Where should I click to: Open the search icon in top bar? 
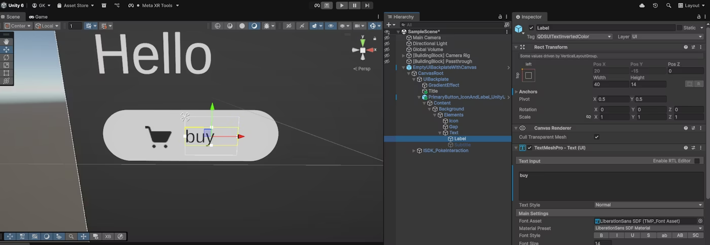tap(668, 6)
